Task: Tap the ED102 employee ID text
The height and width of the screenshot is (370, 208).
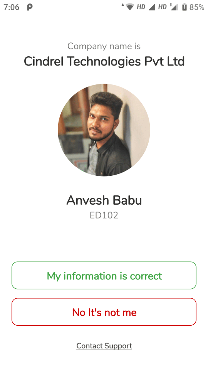Action: [x=104, y=215]
